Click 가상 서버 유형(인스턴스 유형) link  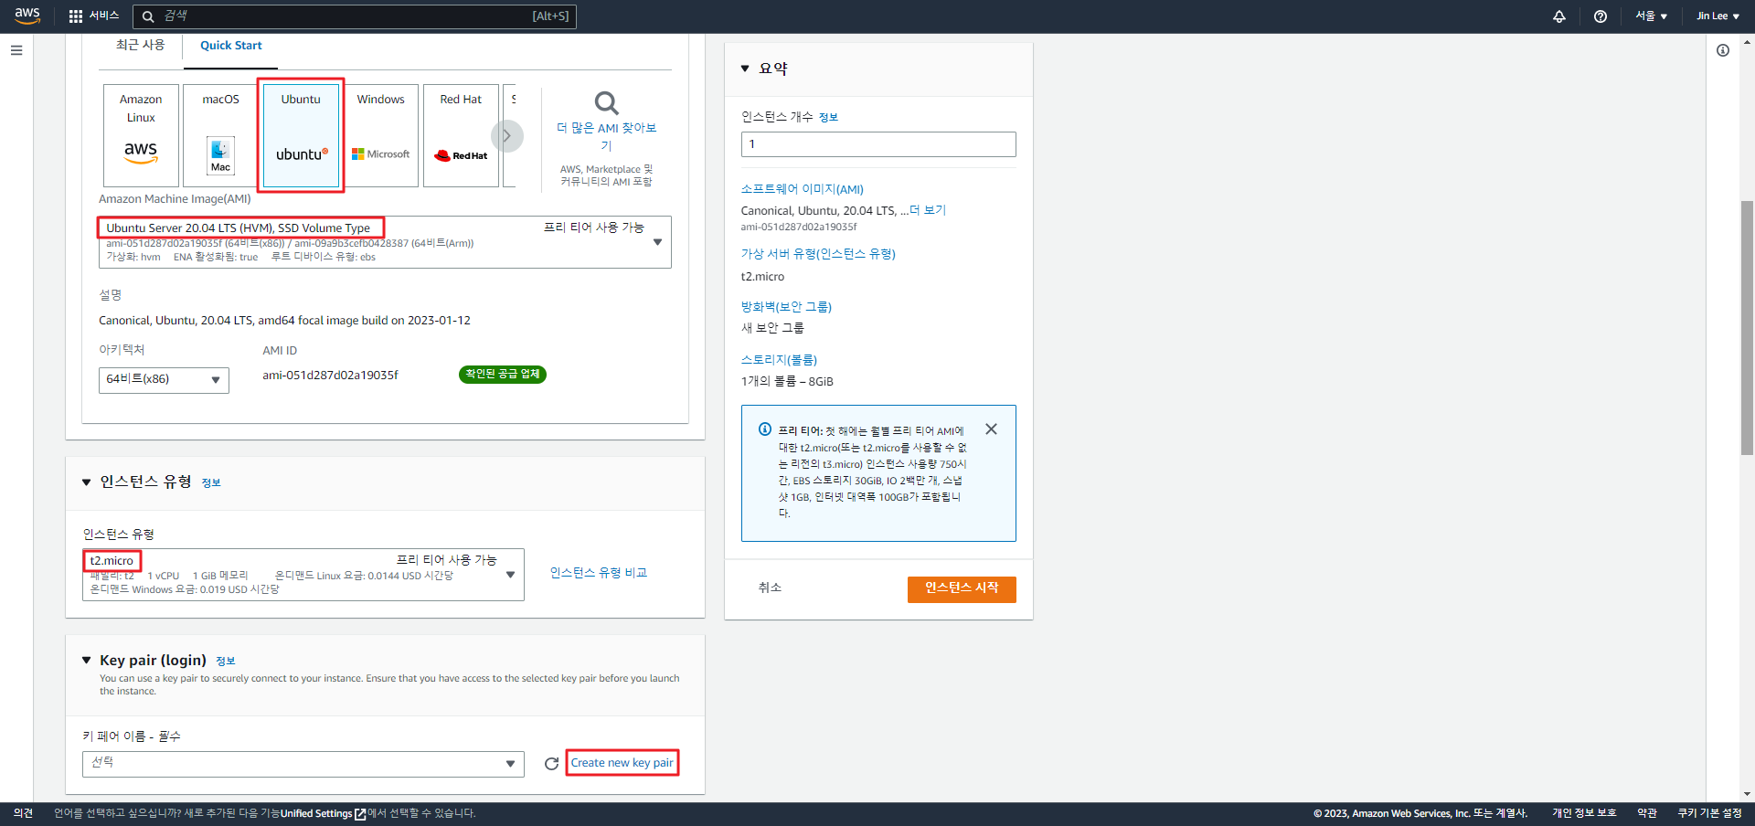click(818, 254)
